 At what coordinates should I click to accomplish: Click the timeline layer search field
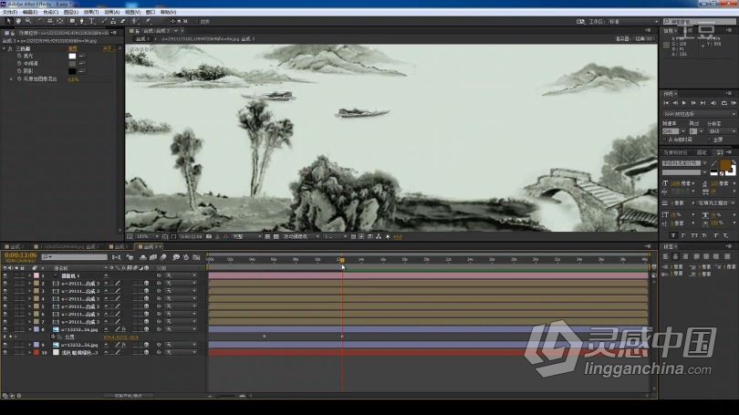pyautogui.click(x=75, y=256)
